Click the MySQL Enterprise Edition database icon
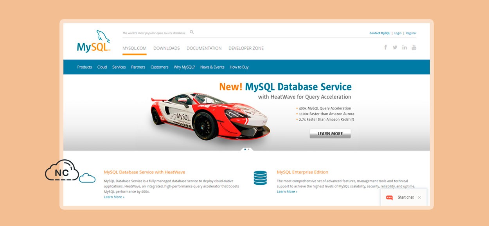489x226 pixels. pos(260,178)
